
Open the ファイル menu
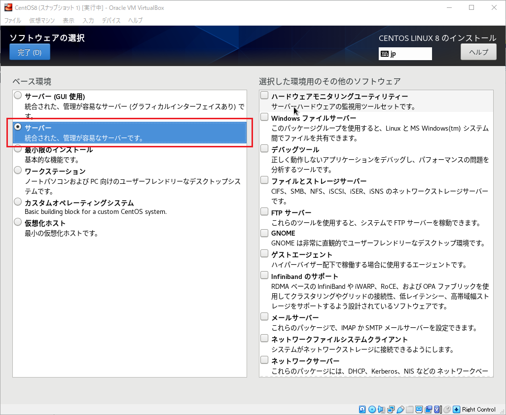(13, 20)
